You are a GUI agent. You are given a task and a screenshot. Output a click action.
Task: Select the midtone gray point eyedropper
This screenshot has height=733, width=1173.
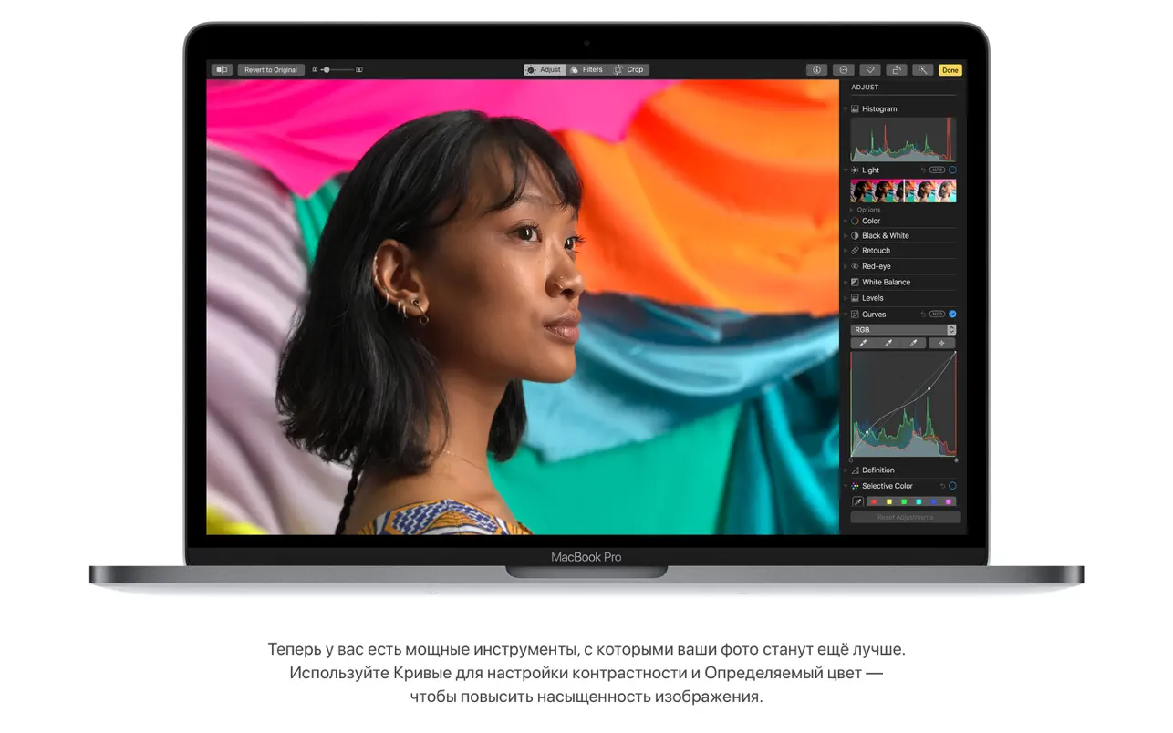pyautogui.click(x=888, y=344)
